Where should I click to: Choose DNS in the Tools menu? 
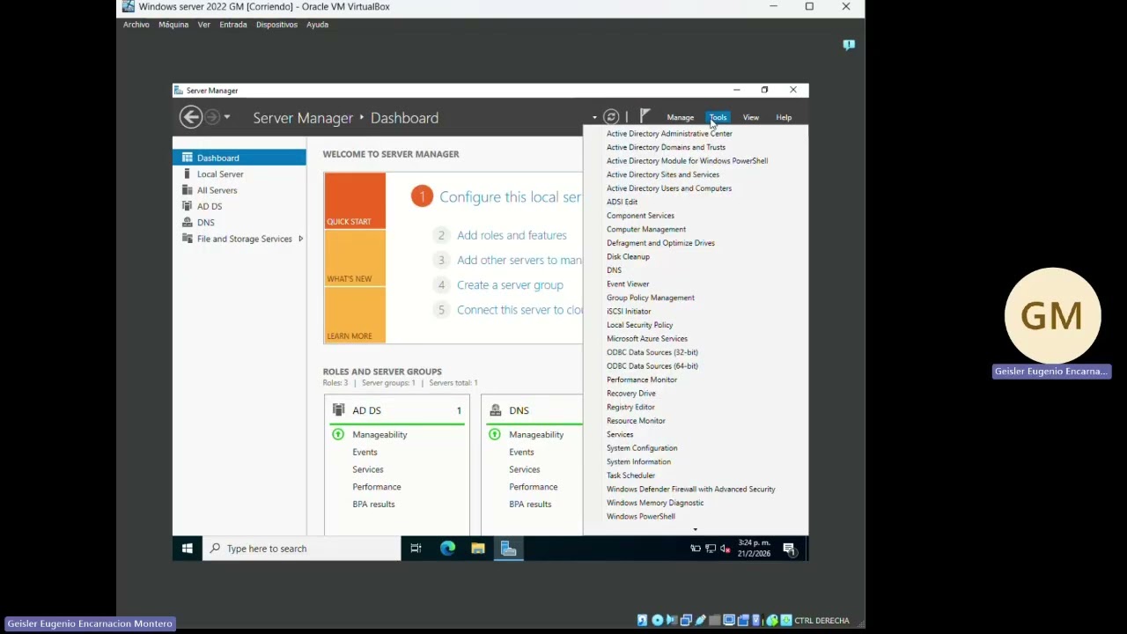click(x=615, y=270)
